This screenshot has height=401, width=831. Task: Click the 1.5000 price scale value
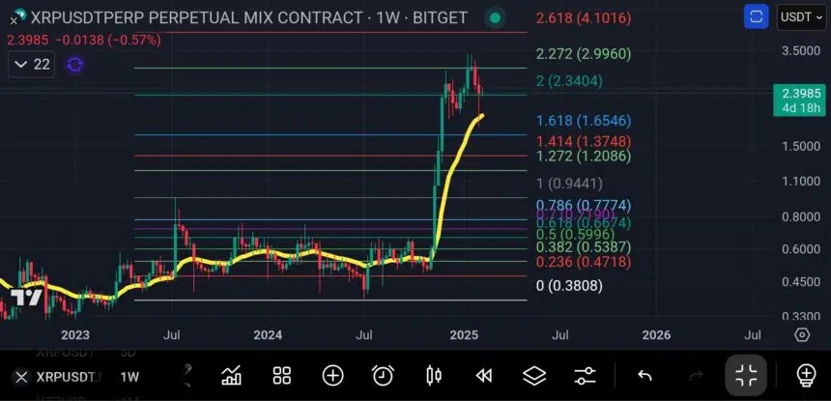(x=801, y=146)
